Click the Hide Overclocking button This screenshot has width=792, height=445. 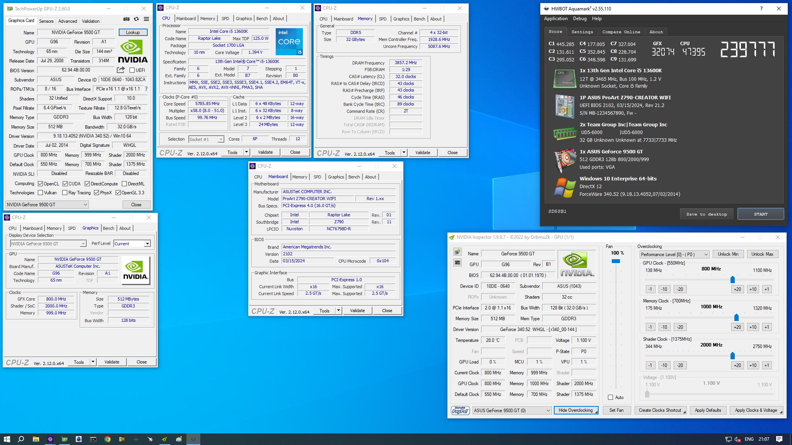(x=576, y=410)
